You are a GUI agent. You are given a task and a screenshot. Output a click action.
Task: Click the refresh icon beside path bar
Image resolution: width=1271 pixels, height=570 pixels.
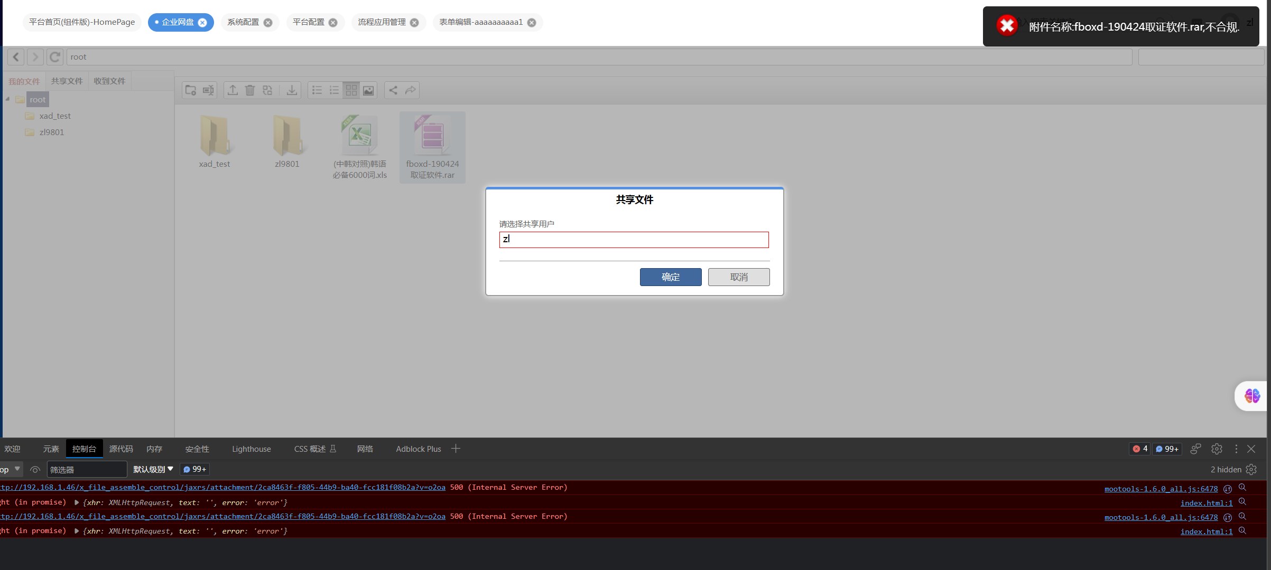pos(54,57)
